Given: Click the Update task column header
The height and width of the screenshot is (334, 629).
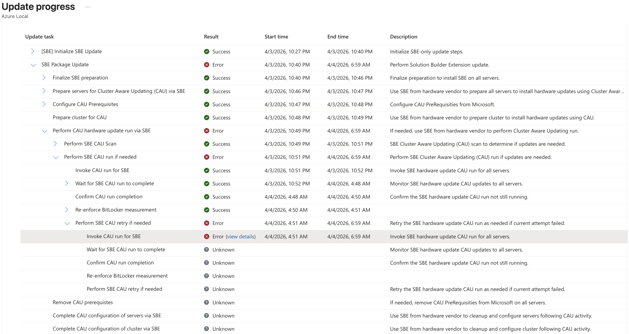Looking at the screenshot, I should pos(39,37).
